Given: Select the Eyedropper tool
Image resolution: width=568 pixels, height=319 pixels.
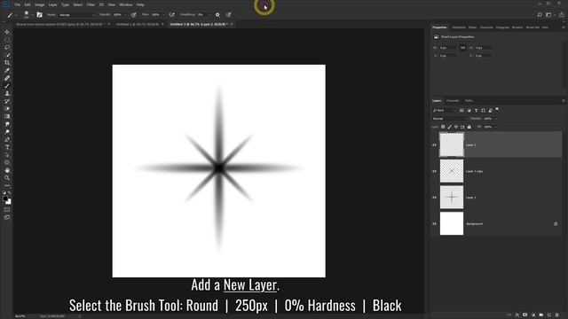Looking at the screenshot, I should click(7, 71).
